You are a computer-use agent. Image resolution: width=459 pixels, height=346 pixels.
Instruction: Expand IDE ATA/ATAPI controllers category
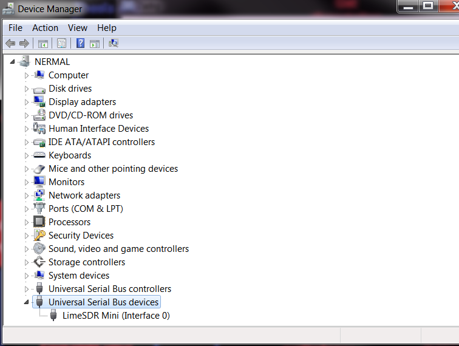(x=26, y=142)
